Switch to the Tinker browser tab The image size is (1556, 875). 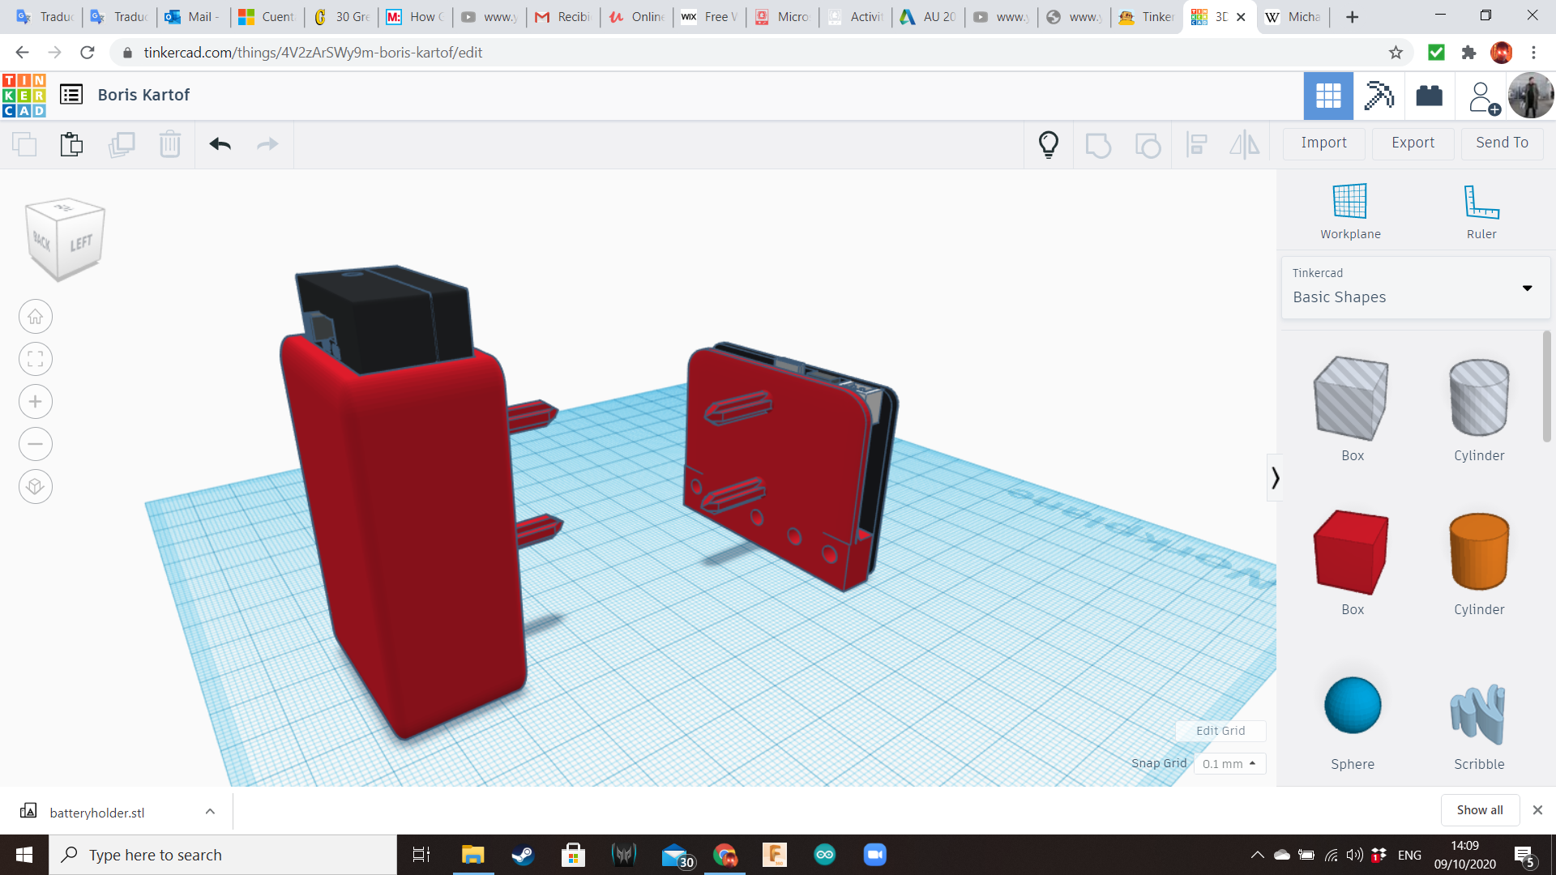click(x=1146, y=16)
